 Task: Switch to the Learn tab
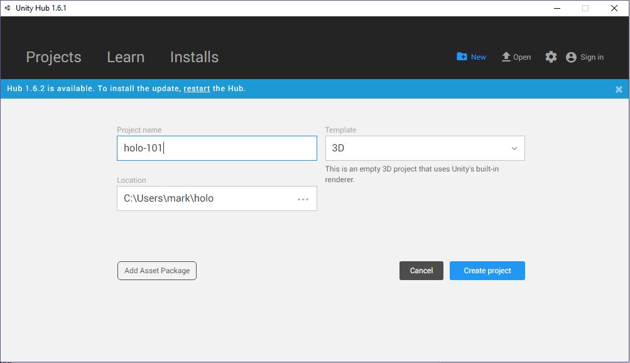point(126,57)
